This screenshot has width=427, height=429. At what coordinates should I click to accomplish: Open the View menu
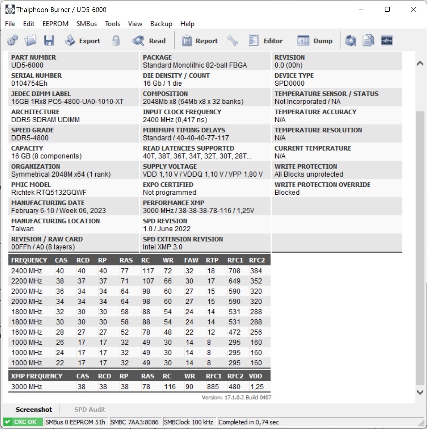pyautogui.click(x=135, y=24)
